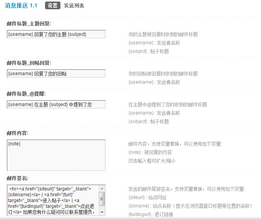The height and width of the screenshot is (219, 261).
Task: Click the hint 在主题中@提到了您时收到的邮件标题
Action: pos(168,104)
